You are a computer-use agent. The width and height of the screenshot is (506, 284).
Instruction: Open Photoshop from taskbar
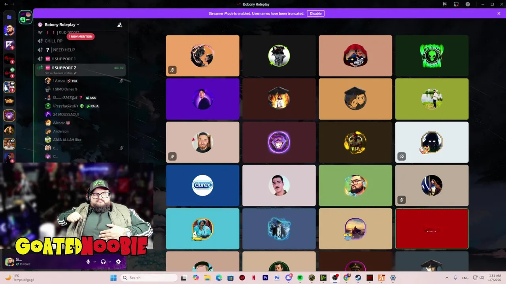pyautogui.click(x=277, y=278)
